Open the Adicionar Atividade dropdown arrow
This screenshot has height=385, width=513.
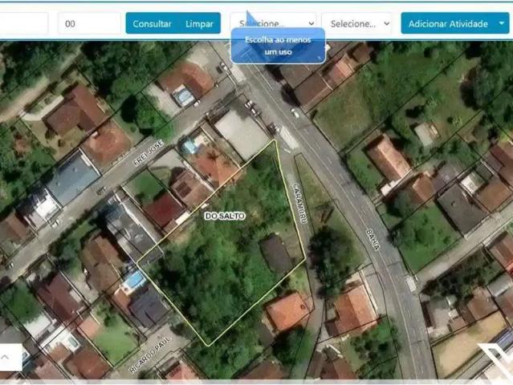coord(502,23)
